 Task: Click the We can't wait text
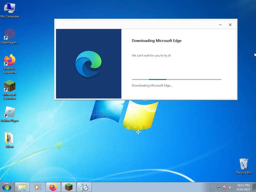[x=151, y=55]
